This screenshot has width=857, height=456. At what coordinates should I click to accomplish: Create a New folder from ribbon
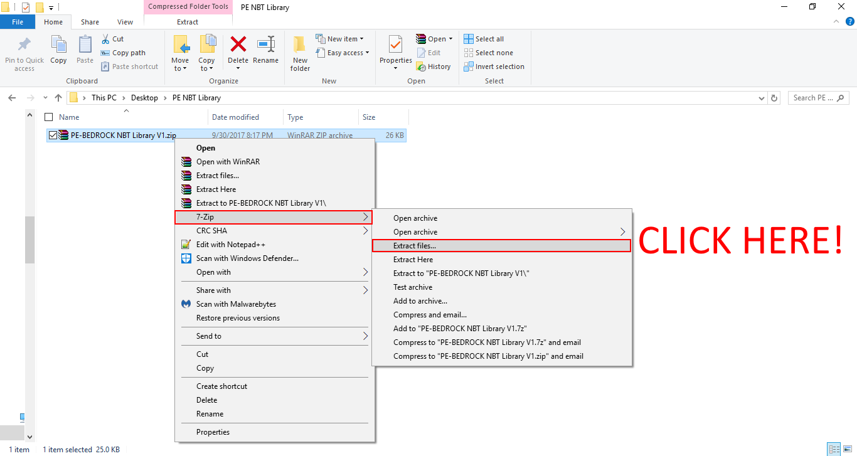300,53
